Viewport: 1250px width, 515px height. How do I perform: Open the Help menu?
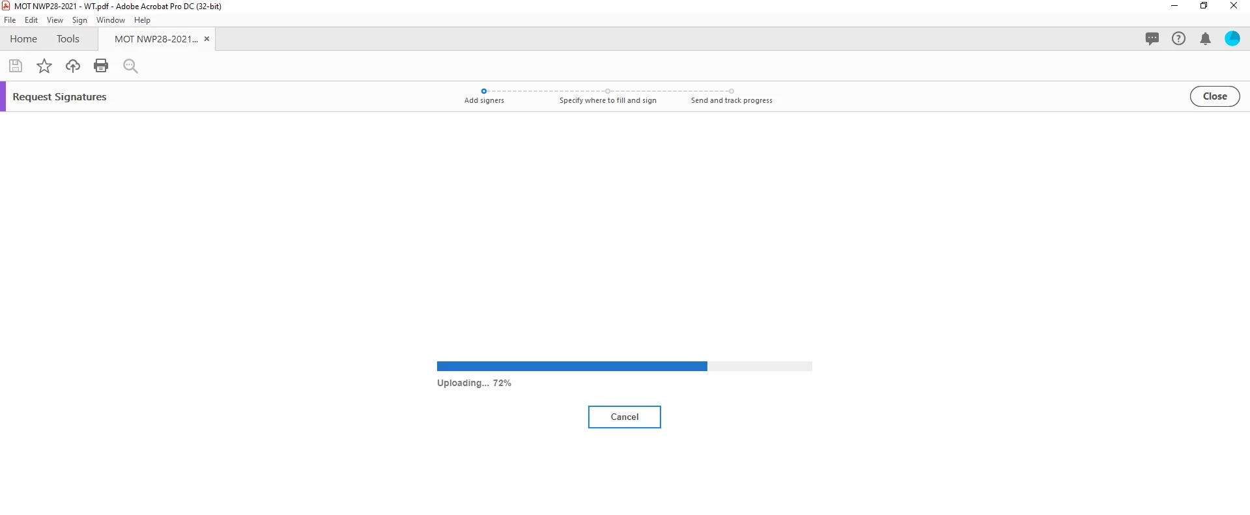tap(142, 20)
